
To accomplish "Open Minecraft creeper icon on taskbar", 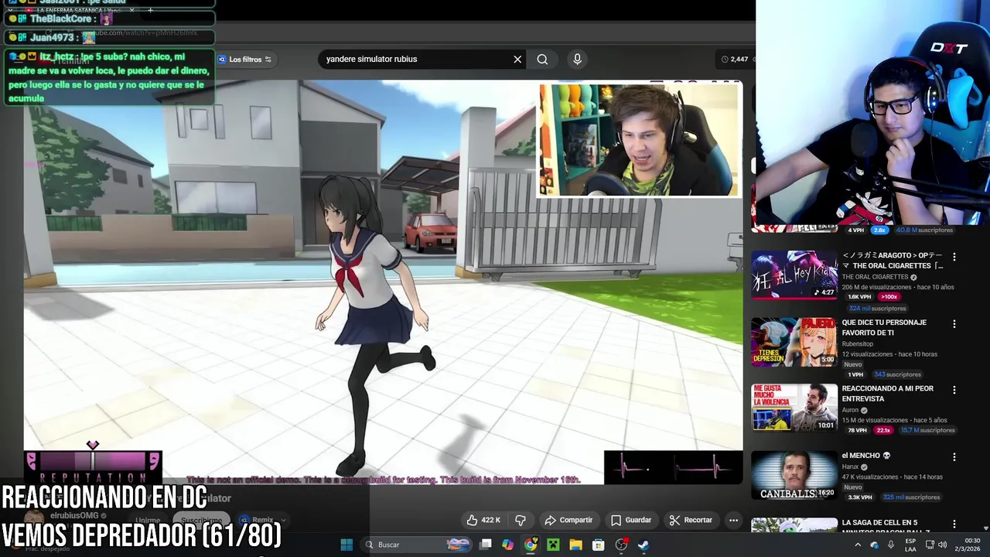I will (x=553, y=545).
